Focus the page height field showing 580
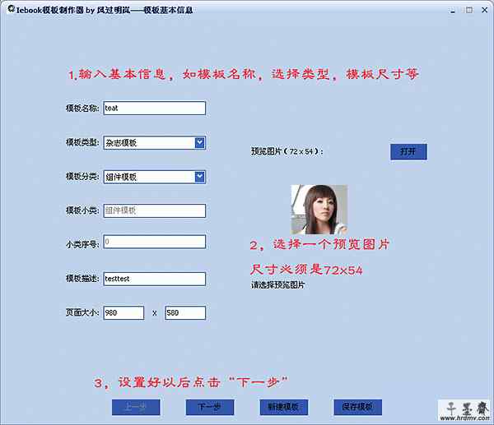 [x=185, y=313]
